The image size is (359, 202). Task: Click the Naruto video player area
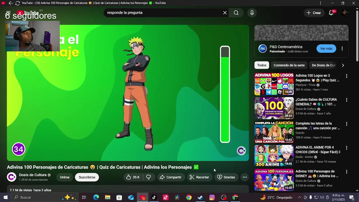point(128,93)
